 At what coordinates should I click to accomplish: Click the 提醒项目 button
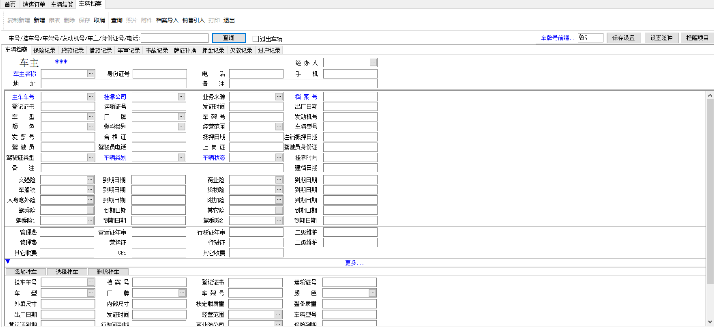point(697,38)
